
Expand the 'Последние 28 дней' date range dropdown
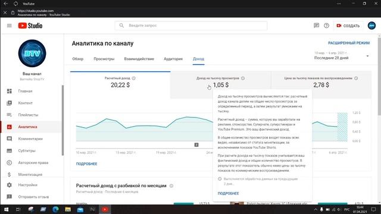coord(342,55)
